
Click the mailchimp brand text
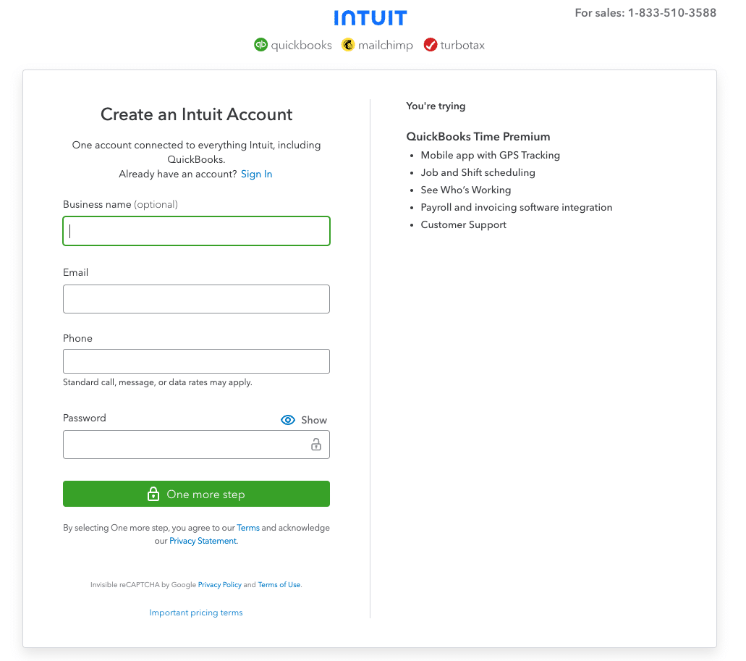(x=386, y=45)
